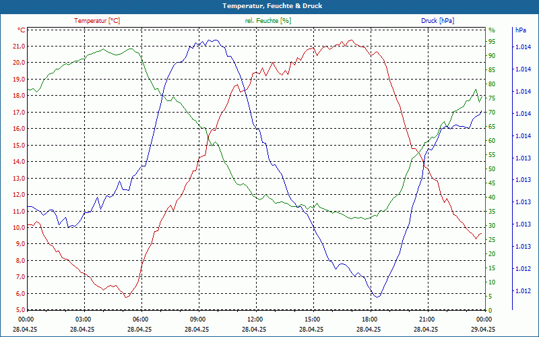The width and height of the screenshot is (539, 337).
Task: Click the green "%" axis unit label
Action: 492,30
